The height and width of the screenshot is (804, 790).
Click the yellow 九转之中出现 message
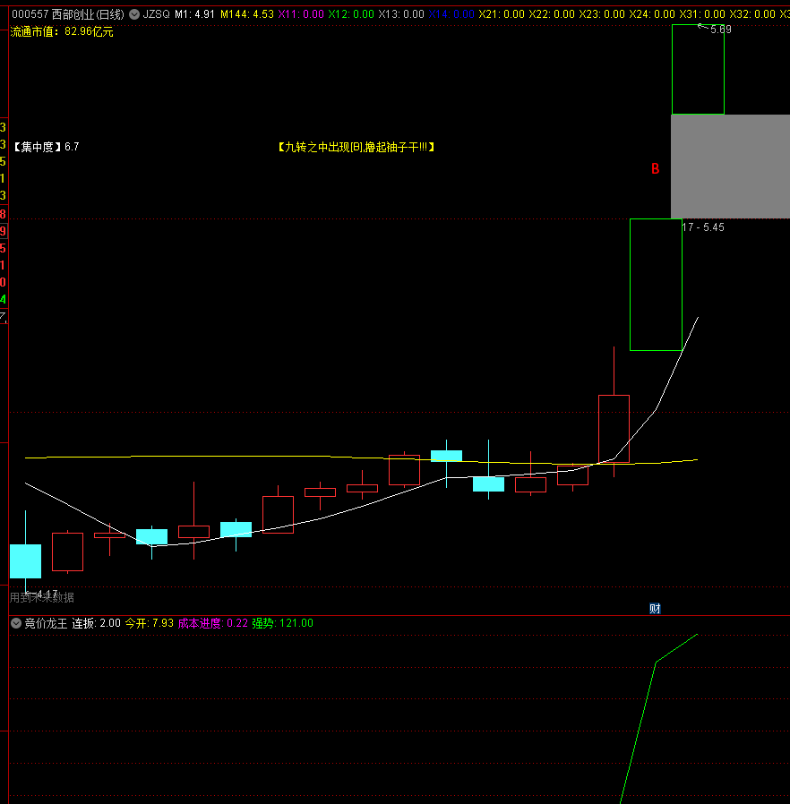tap(356, 147)
